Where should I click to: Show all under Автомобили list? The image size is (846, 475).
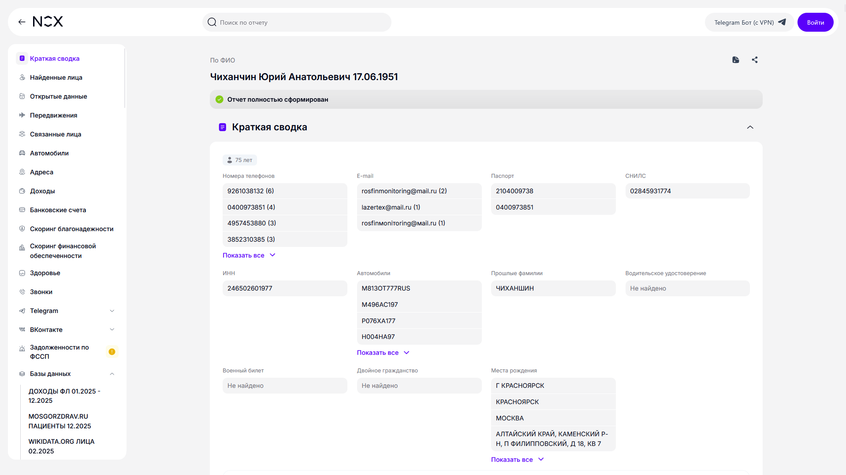tap(383, 353)
